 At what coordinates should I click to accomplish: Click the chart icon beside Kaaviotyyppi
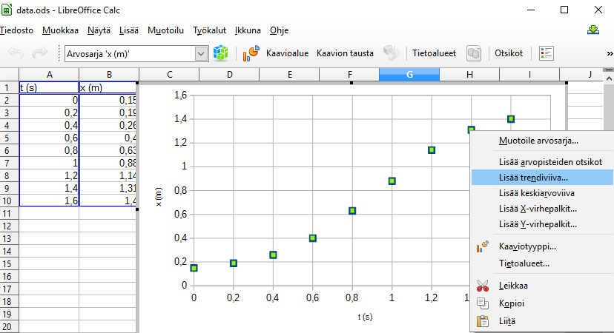[483, 246]
